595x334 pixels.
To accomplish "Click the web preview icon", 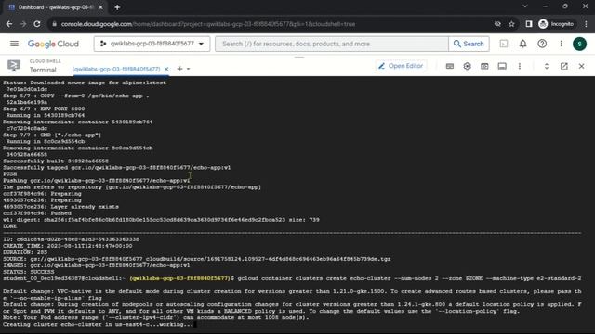I will point(484,66).
